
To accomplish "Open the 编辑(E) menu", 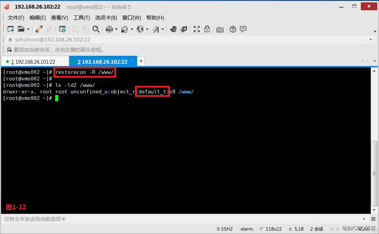I will point(37,18).
